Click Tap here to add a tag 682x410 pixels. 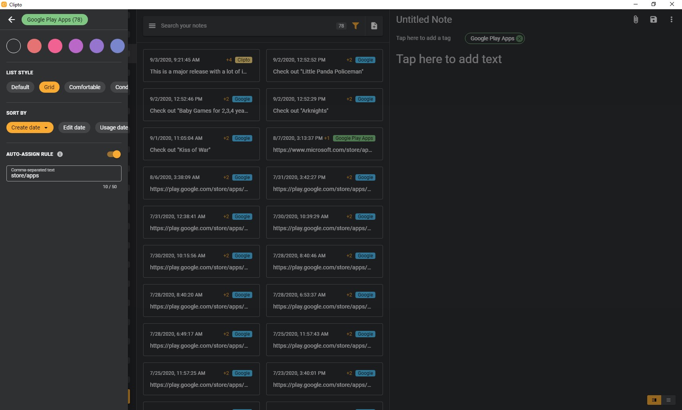[423, 38]
